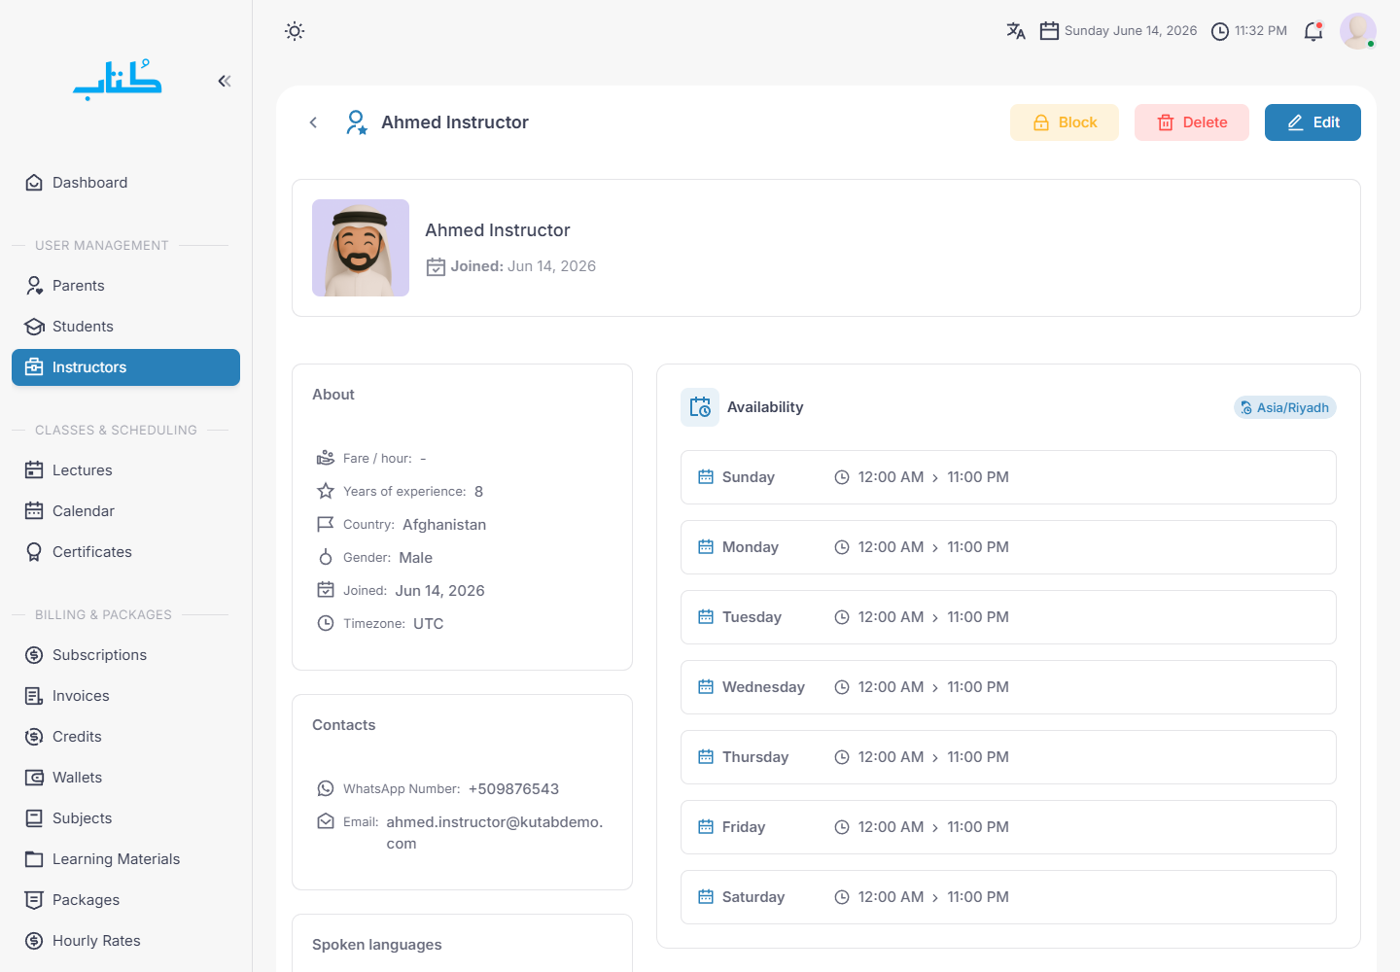Open Subscriptions in the sidebar
1400x972 pixels.
pyautogui.click(x=125, y=655)
